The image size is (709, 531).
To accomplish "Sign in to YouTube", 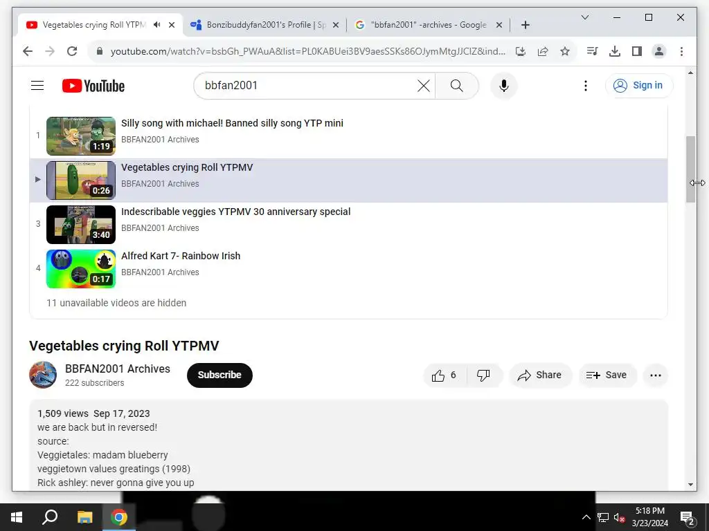I will tap(639, 85).
